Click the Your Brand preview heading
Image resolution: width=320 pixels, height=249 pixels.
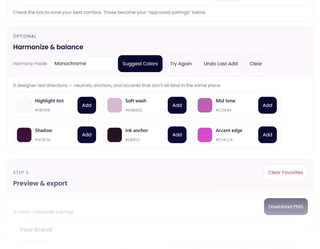pyautogui.click(x=36, y=229)
